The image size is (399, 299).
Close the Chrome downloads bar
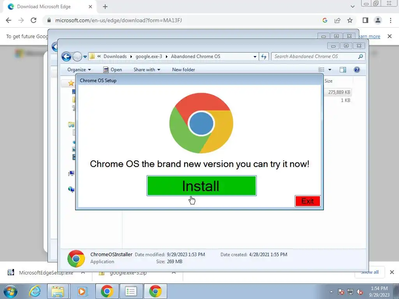pyautogui.click(x=392, y=272)
